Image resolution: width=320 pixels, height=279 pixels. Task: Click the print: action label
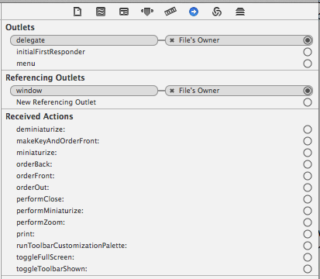(x=26, y=234)
